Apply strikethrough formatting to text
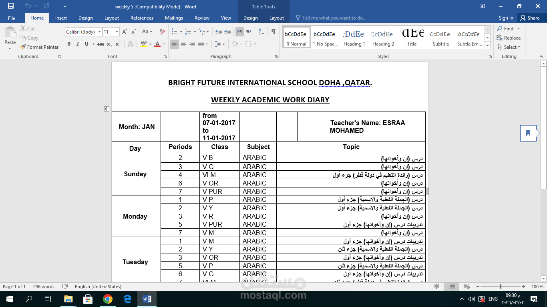This screenshot has height=307, width=547. [x=101, y=44]
